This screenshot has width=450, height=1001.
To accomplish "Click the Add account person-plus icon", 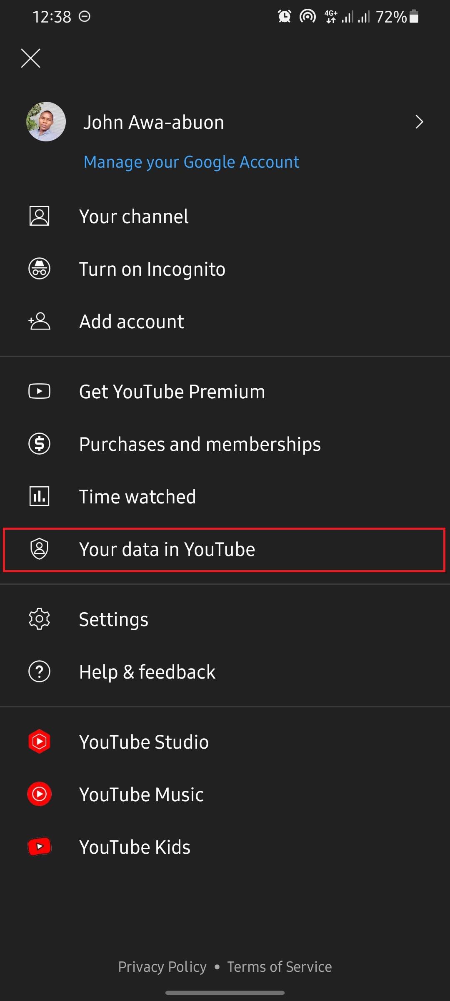I will coord(40,321).
